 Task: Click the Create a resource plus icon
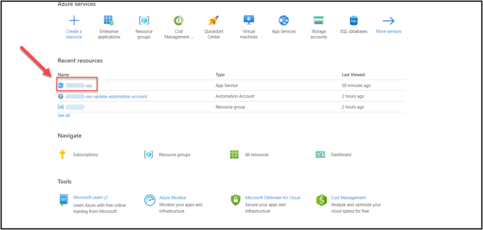(x=74, y=21)
